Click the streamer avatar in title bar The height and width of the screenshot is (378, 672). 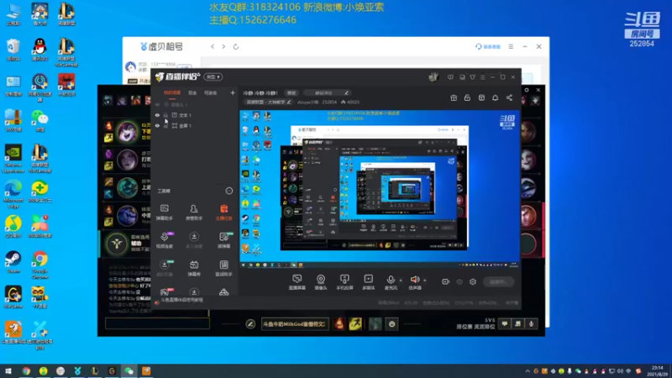pyautogui.click(x=433, y=76)
